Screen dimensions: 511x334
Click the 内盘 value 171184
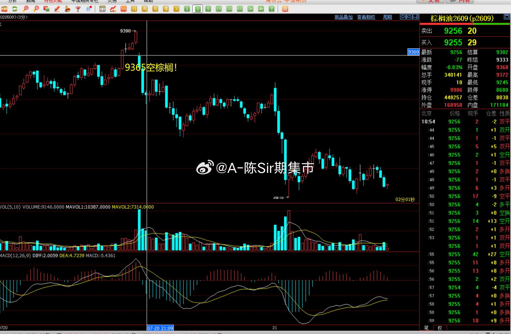coord(499,105)
